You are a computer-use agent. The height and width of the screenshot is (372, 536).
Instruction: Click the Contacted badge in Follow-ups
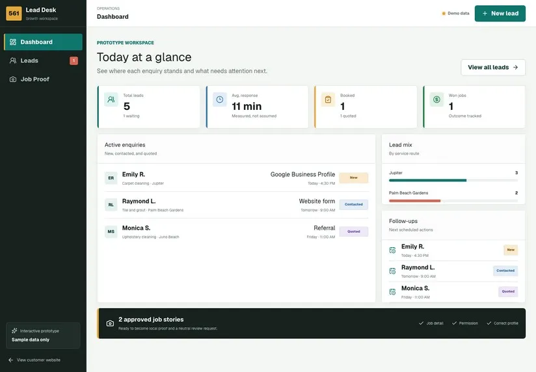(x=505, y=271)
